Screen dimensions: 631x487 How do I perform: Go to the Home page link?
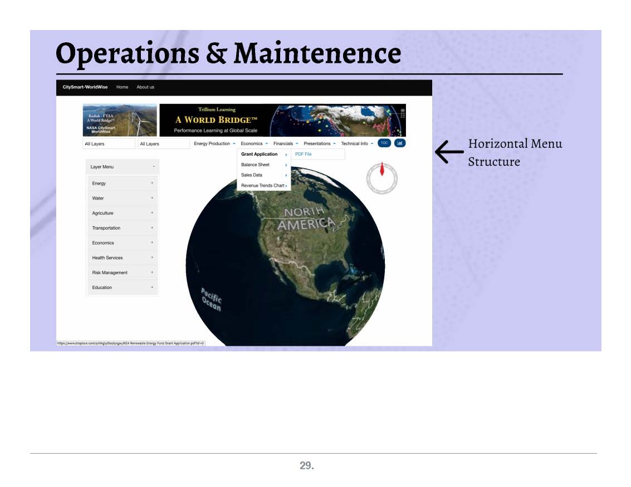(x=122, y=87)
